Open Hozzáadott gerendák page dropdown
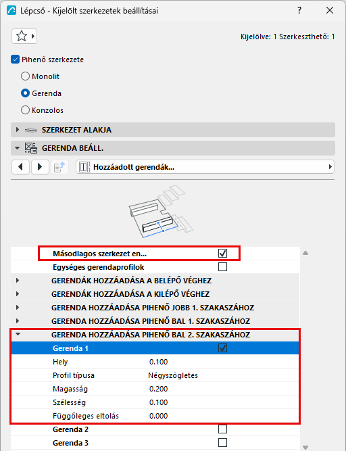346x451 pixels. [x=205, y=167]
